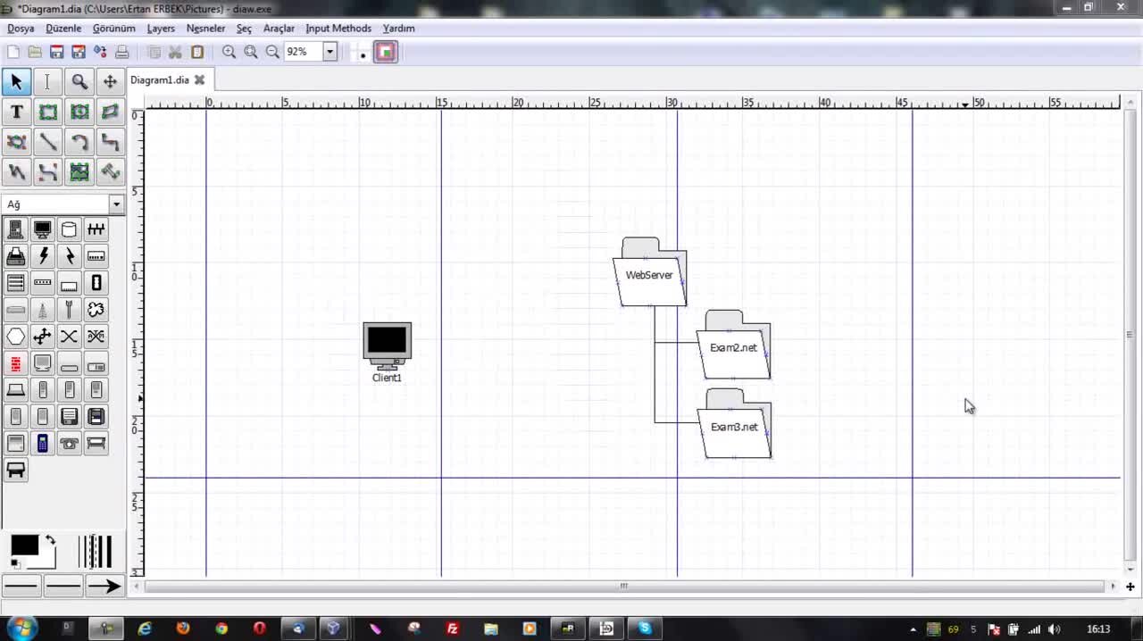Toggle object snapping button
The width and height of the screenshot is (1143, 641).
click(x=386, y=53)
